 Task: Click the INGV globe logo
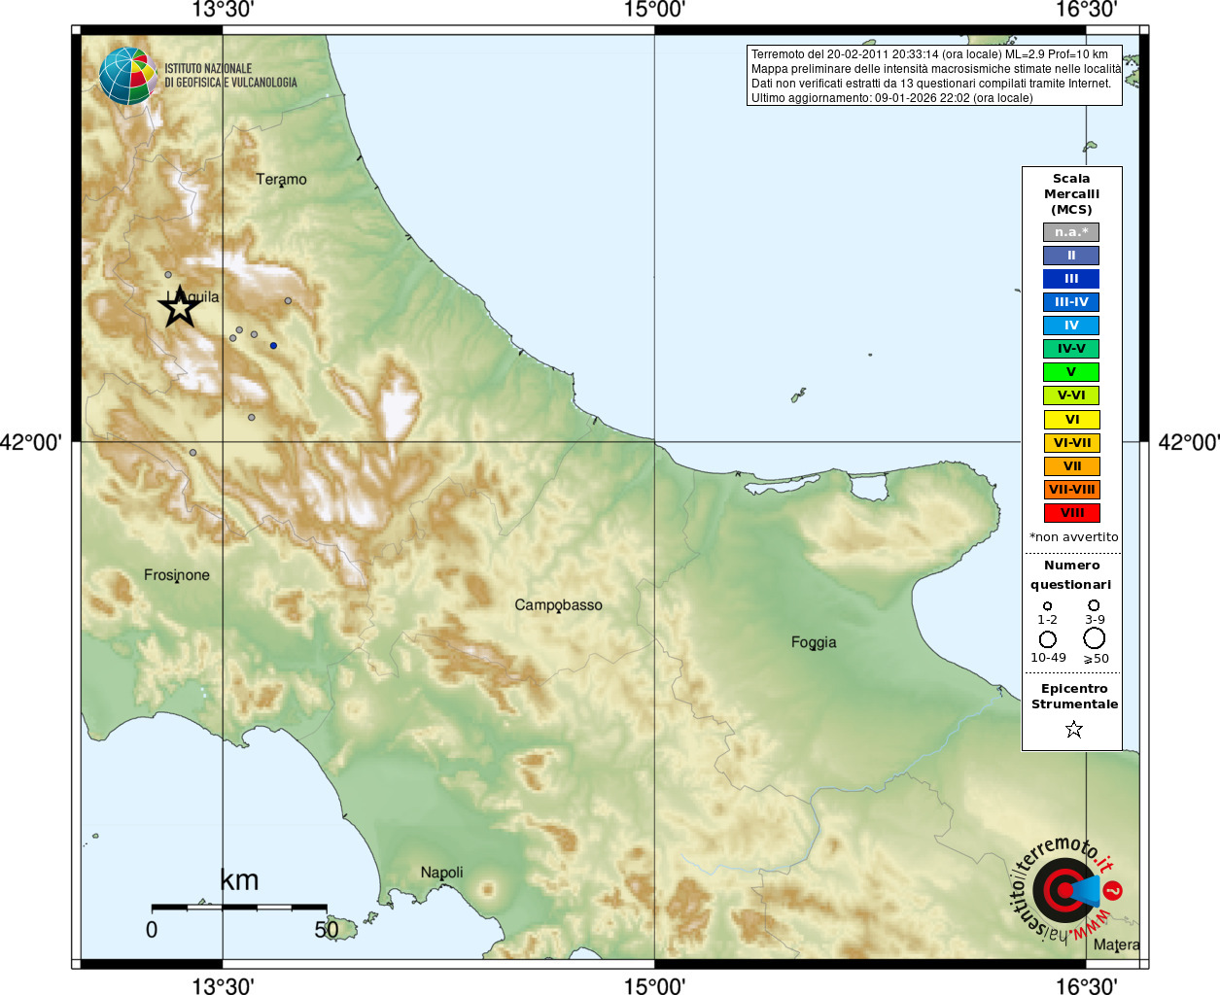pyautogui.click(x=127, y=76)
